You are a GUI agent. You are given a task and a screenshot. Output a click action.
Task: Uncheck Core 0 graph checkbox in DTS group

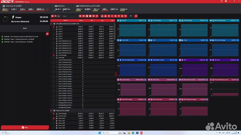tap(54, 27)
